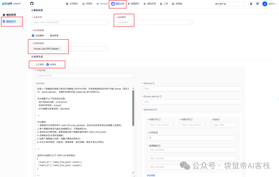Click info icon beside 维度名称

(x=160, y=120)
